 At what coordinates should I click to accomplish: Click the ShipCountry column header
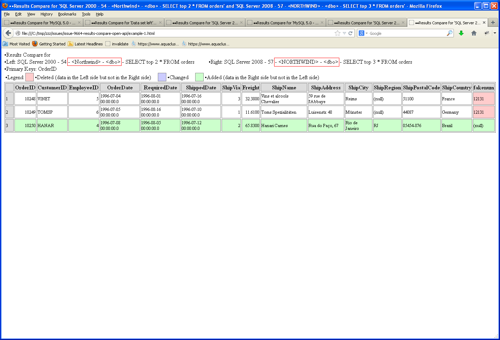click(x=457, y=88)
